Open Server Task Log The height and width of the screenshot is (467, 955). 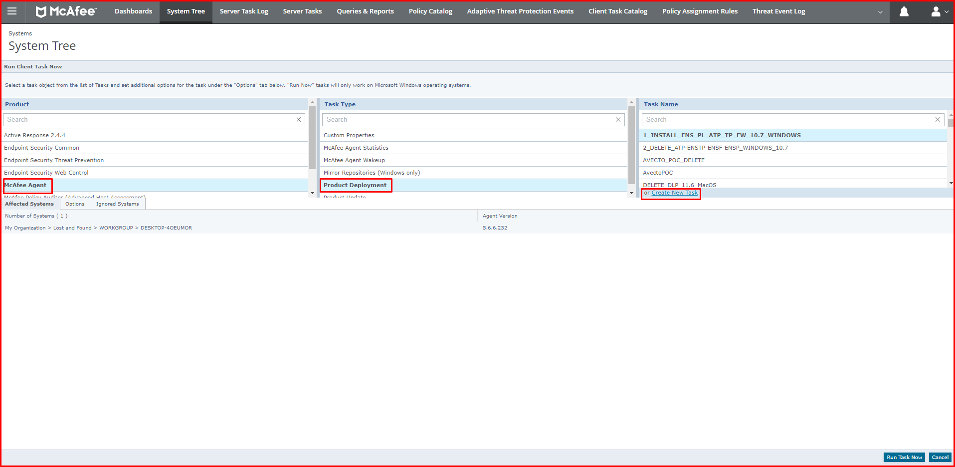(244, 11)
